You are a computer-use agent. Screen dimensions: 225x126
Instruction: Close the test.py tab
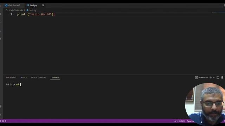coord(43,5)
